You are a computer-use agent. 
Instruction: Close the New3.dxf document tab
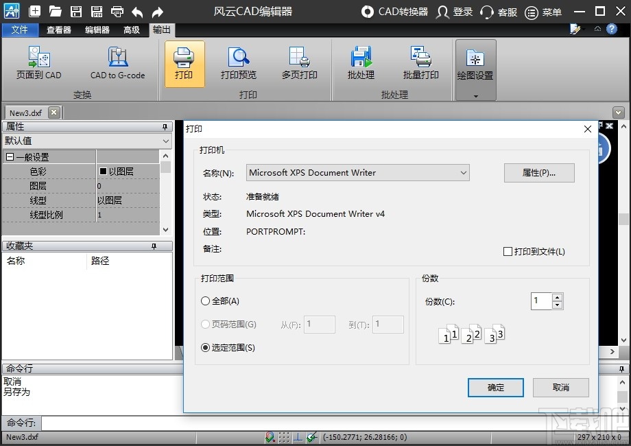click(x=54, y=113)
